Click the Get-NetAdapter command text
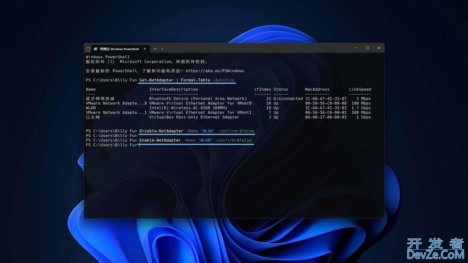Image resolution: width=468 pixels, height=263 pixels. coord(156,80)
